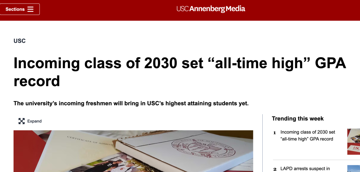
Task: Click the "Expand" text label
Action: 34,121
